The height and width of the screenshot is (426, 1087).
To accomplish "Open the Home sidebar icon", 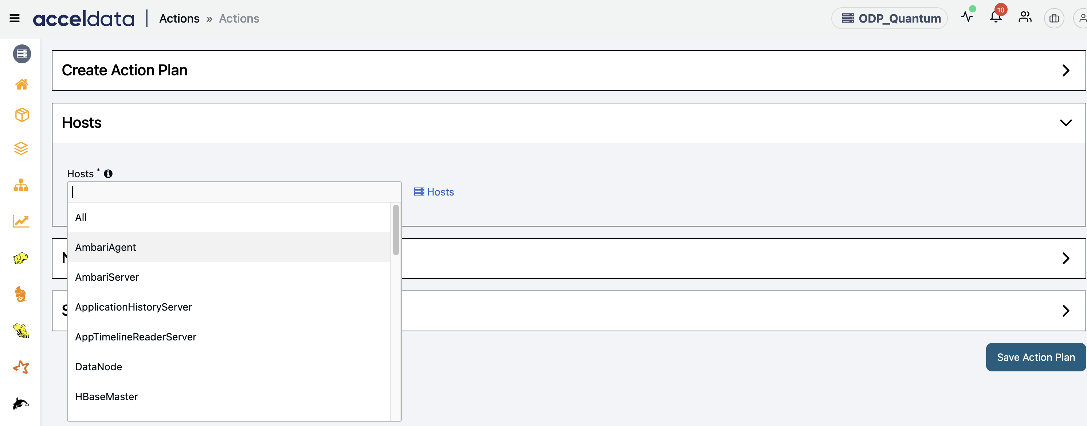I will 21,85.
